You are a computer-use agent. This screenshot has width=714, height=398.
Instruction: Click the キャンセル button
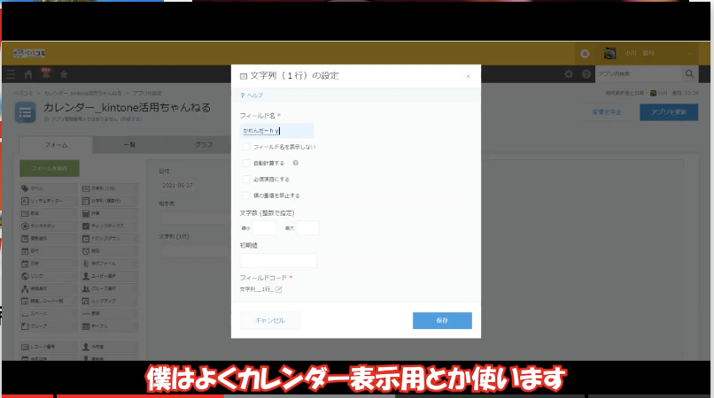click(x=270, y=320)
